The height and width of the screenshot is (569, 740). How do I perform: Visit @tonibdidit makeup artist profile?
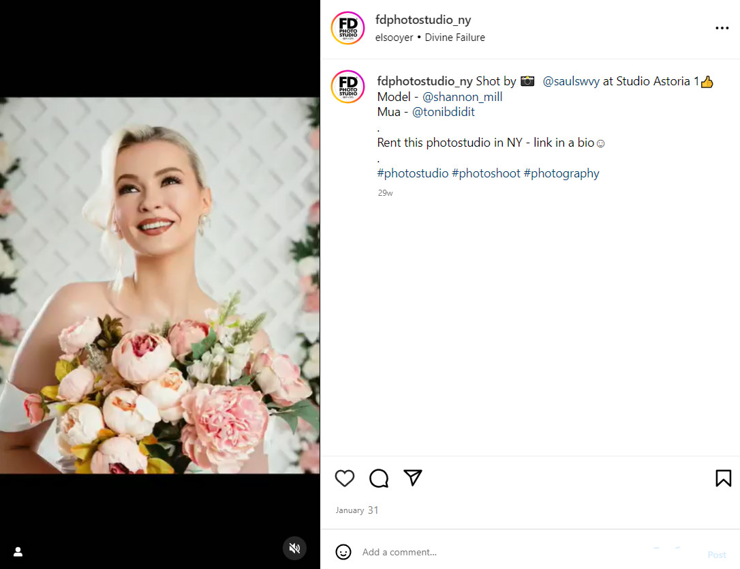coord(443,112)
